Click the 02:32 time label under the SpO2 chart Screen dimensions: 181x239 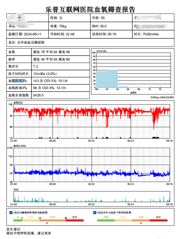(x=92, y=141)
